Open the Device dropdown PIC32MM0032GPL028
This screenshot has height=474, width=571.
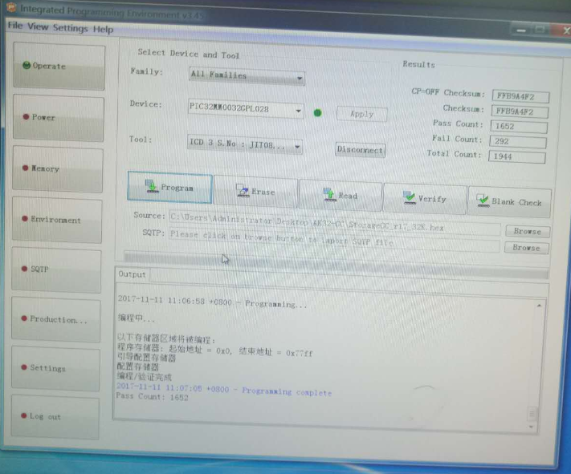[x=246, y=108]
